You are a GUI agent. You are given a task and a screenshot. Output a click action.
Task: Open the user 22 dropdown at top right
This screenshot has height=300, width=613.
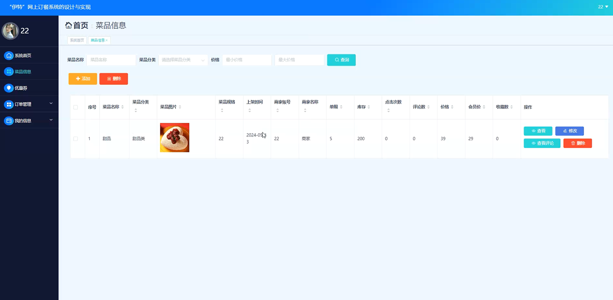(603, 7)
